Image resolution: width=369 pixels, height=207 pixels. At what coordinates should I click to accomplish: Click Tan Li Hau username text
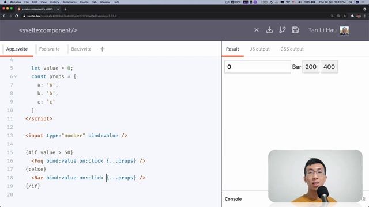click(x=322, y=30)
